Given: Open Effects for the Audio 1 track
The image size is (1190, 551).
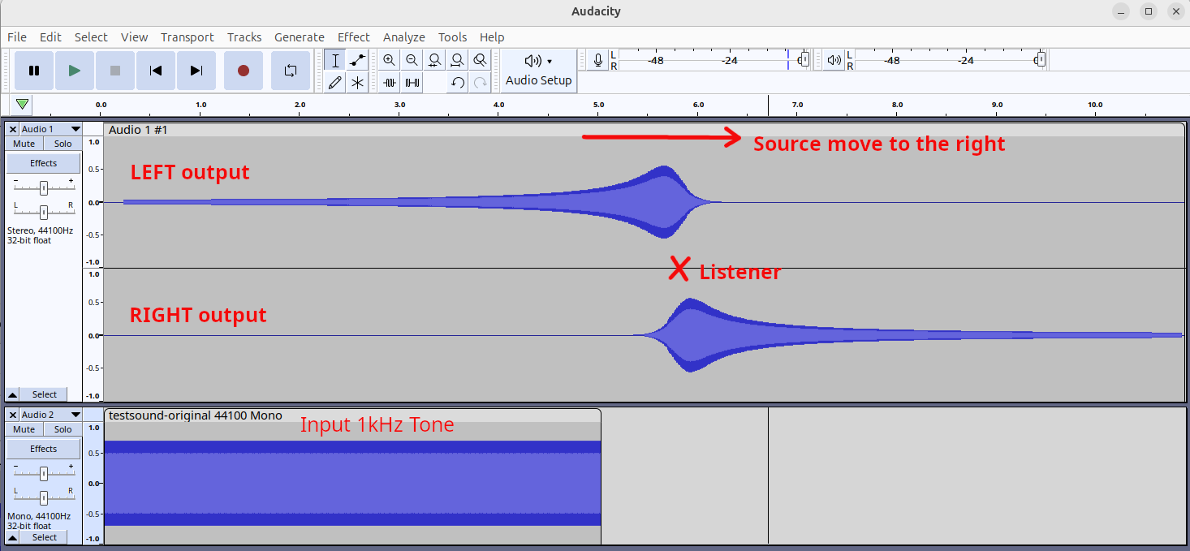Looking at the screenshot, I should (44, 163).
